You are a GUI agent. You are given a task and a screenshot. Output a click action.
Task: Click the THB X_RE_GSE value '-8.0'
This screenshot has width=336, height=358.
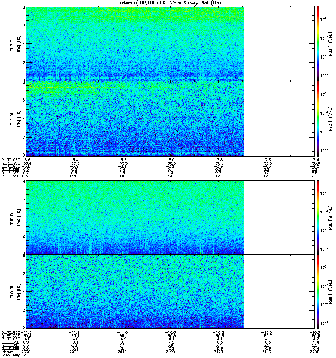pos(170,160)
